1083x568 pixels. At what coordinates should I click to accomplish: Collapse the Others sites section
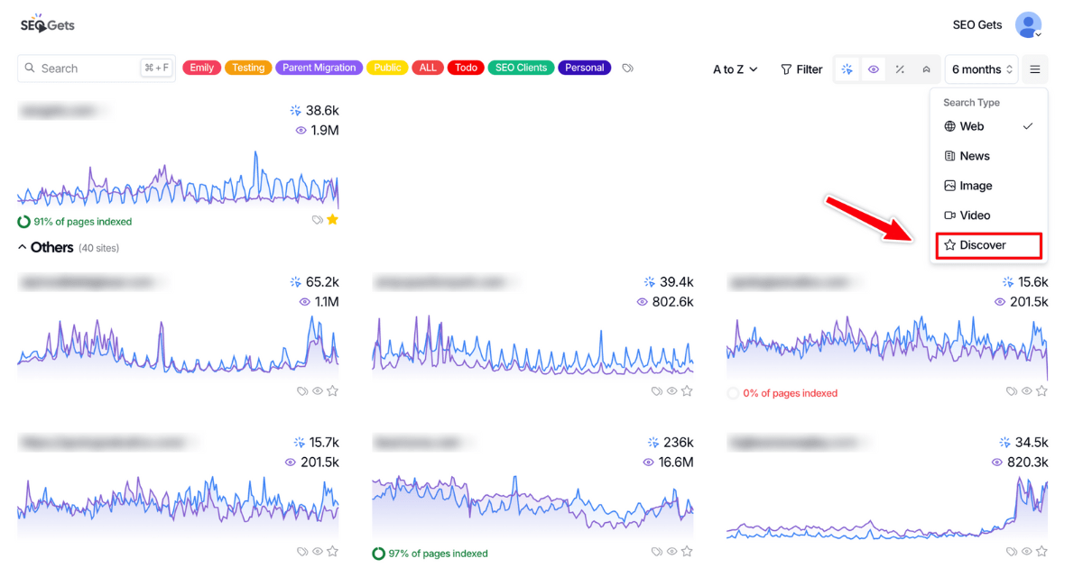[x=23, y=246]
